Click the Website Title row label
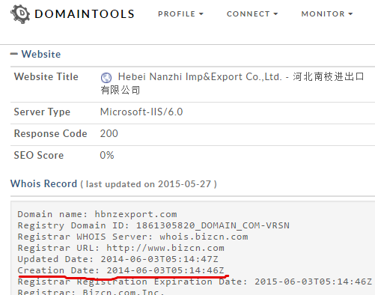The image size is (375, 295). point(46,76)
